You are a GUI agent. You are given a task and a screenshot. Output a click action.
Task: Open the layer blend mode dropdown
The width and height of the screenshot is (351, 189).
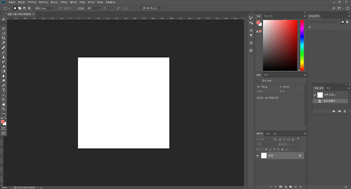[x=266, y=144]
